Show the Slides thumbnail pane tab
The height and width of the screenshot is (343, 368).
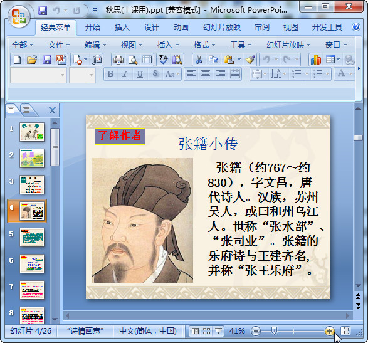coord(11,110)
